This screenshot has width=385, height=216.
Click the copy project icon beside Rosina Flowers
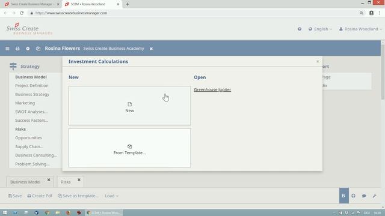pyautogui.click(x=38, y=49)
